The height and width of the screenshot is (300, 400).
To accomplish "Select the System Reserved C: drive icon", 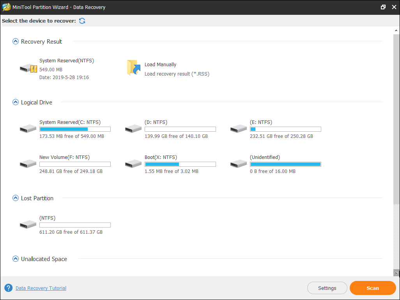I will (28, 129).
